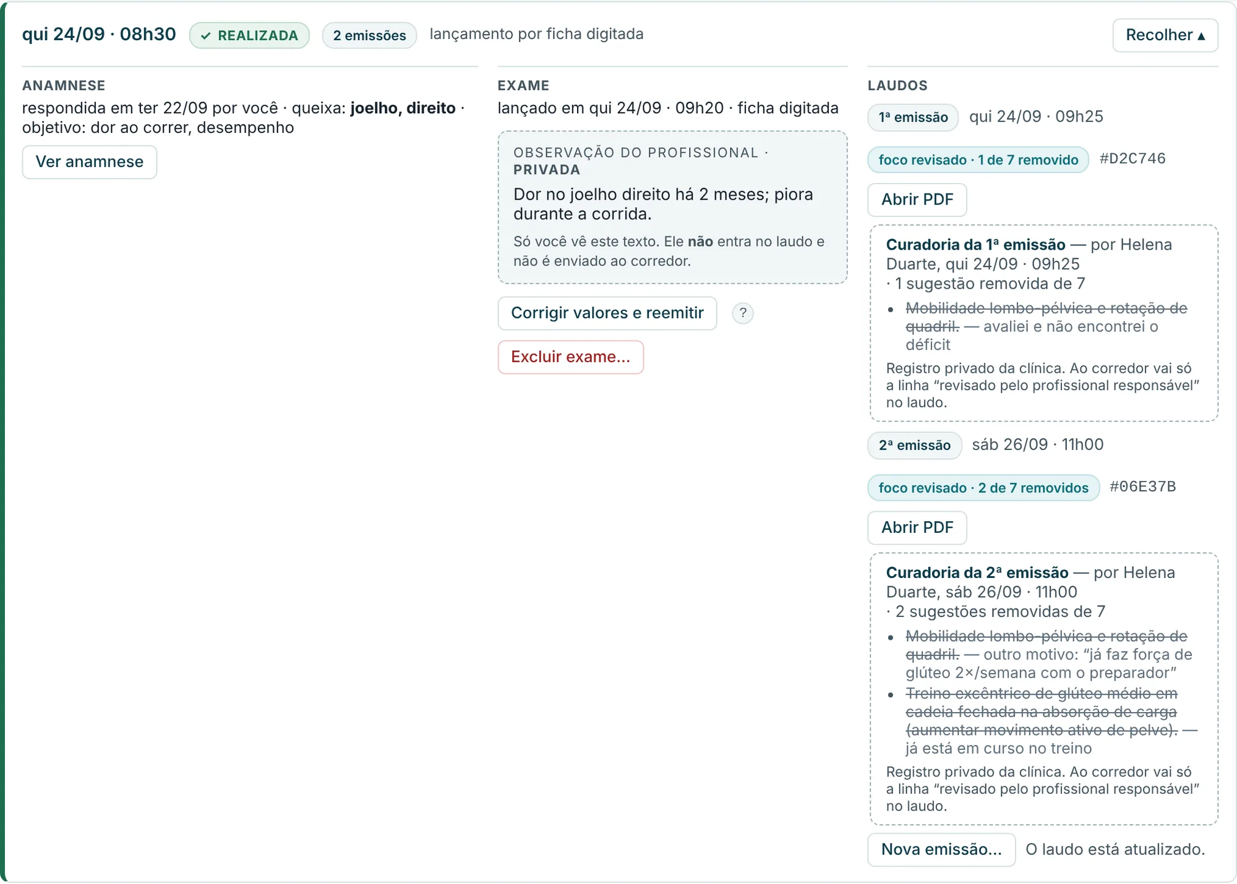This screenshot has height=884, width=1237.
Task: Select the 1ª emissão tag
Action: point(913,117)
